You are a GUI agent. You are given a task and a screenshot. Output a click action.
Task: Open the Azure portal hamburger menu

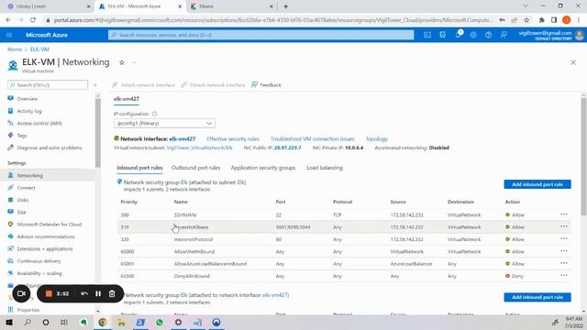[9, 35]
